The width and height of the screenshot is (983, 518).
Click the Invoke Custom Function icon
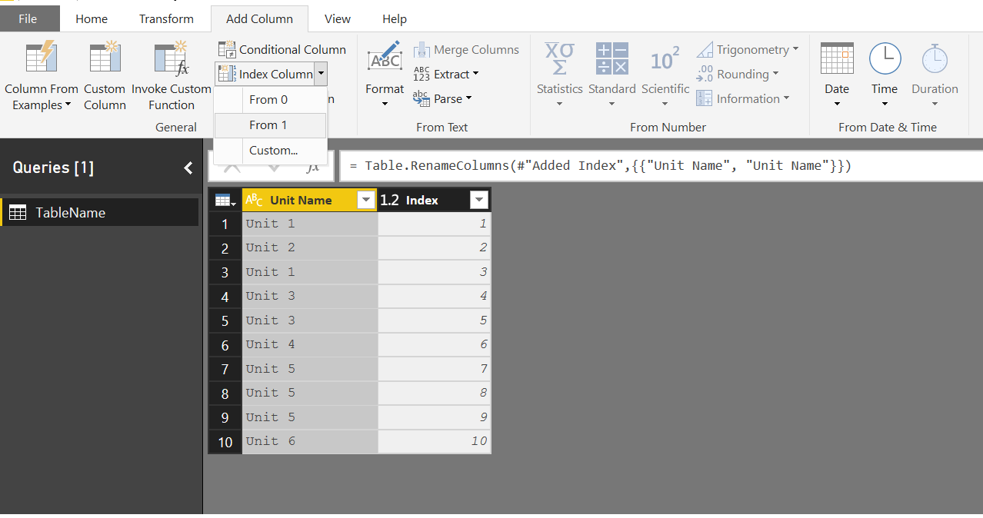pos(171,58)
